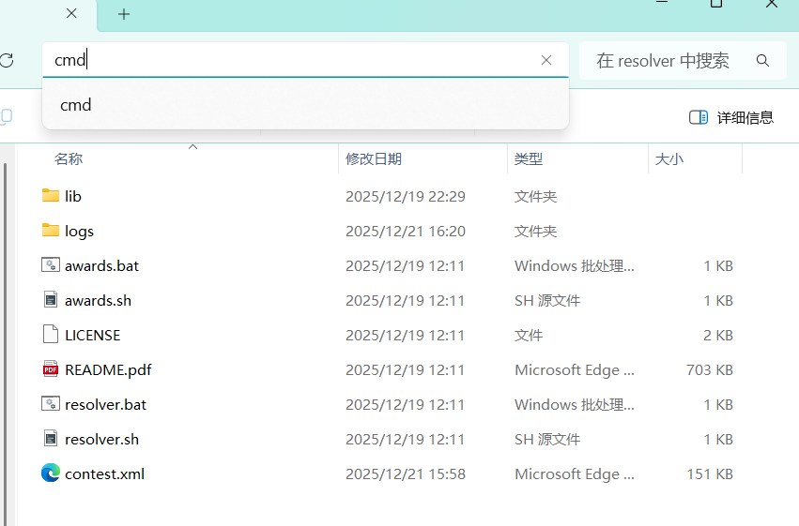Select the resolver.sh file icon
This screenshot has height=526, width=799.
tap(51, 439)
